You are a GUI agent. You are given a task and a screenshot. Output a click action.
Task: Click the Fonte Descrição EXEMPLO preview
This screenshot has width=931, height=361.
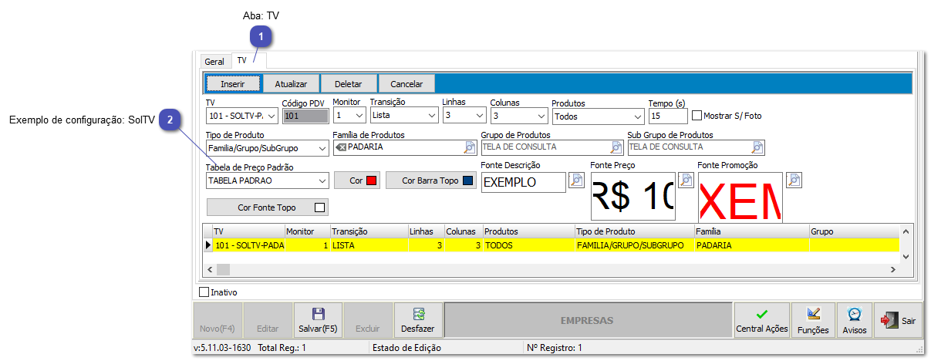pyautogui.click(x=524, y=182)
